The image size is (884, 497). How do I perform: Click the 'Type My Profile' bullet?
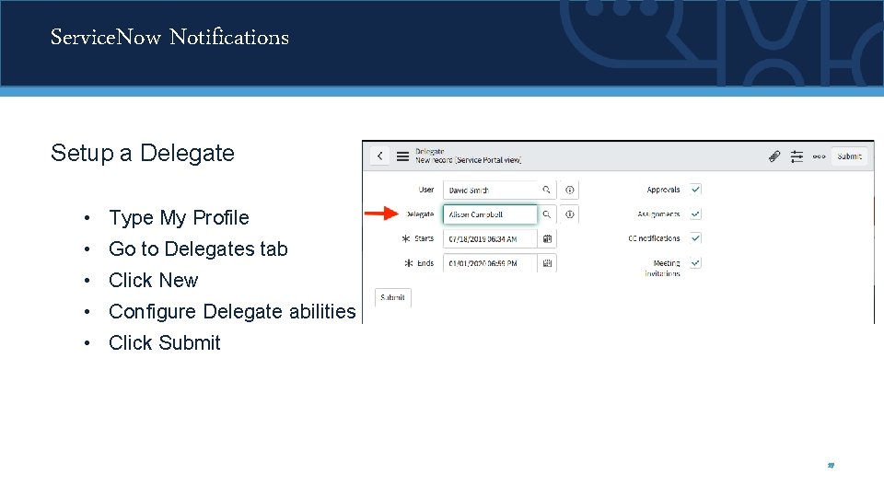point(179,217)
